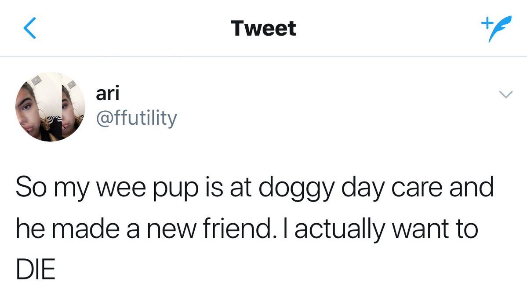This screenshot has height=297, width=527.
Task: Open the @ffutility handle
Action: tap(136, 118)
